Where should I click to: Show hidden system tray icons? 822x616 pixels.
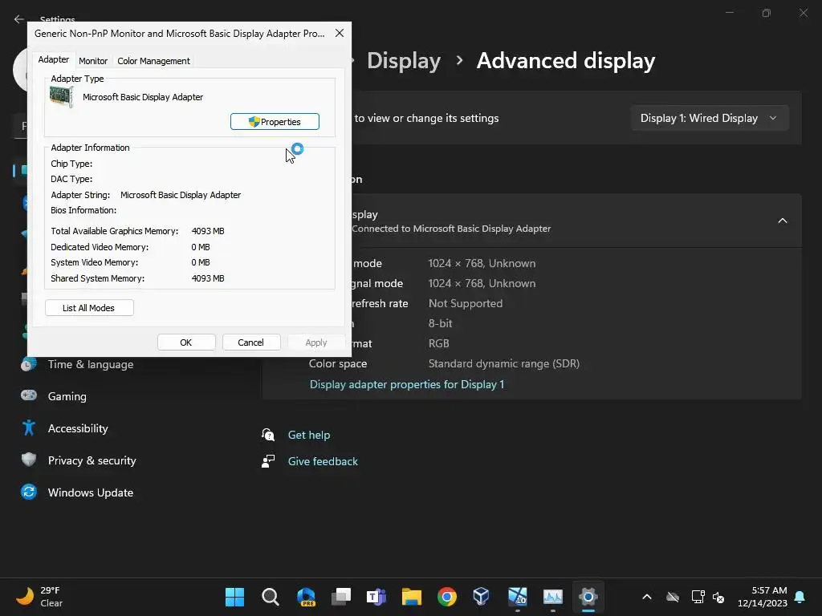pyautogui.click(x=647, y=597)
